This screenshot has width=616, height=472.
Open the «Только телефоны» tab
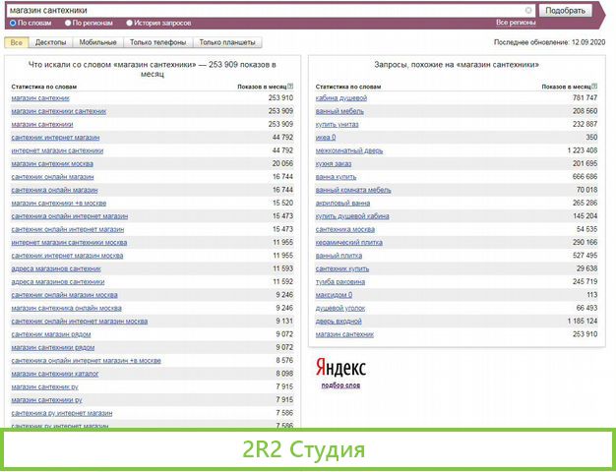[158, 42]
